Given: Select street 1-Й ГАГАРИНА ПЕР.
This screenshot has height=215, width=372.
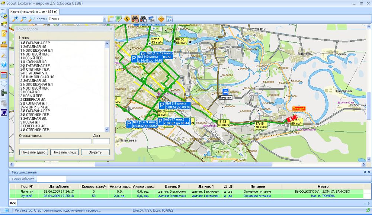Looking at the screenshot, I should point(35,43).
